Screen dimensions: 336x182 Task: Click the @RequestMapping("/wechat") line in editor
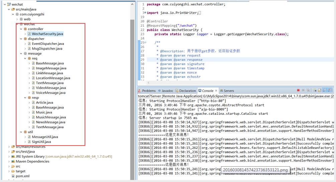coord(172,25)
